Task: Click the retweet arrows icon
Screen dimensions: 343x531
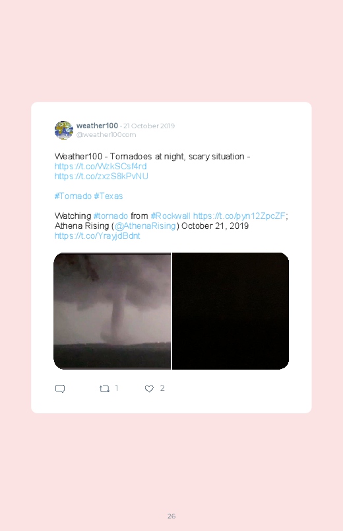Action: [x=104, y=389]
